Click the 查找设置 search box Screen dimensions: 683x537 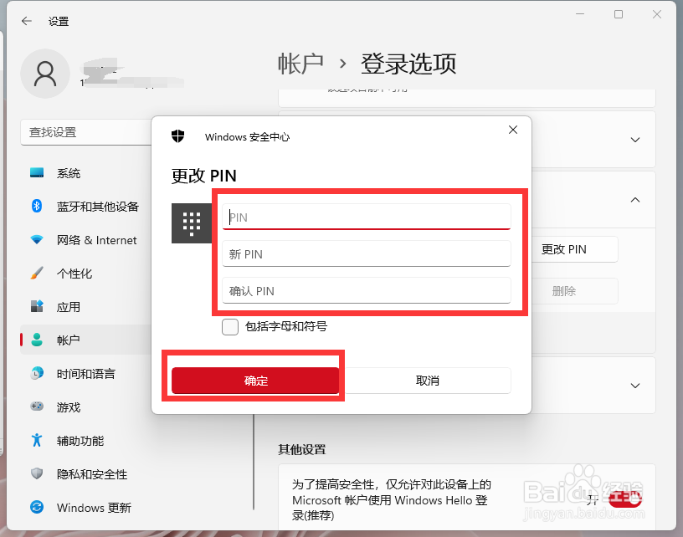86,132
